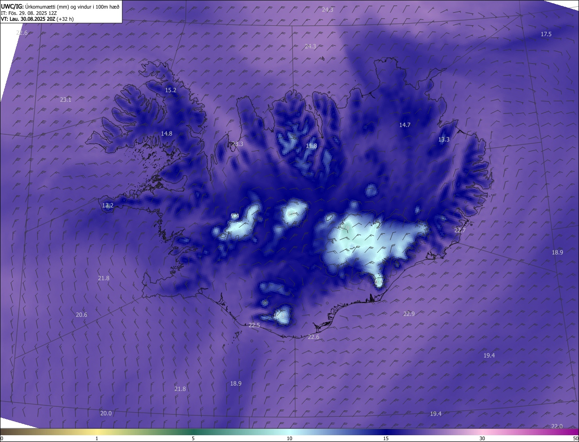The width and height of the screenshot is (579, 442).
Task: Click the 14.8 value label on the map
Action: 166,133
